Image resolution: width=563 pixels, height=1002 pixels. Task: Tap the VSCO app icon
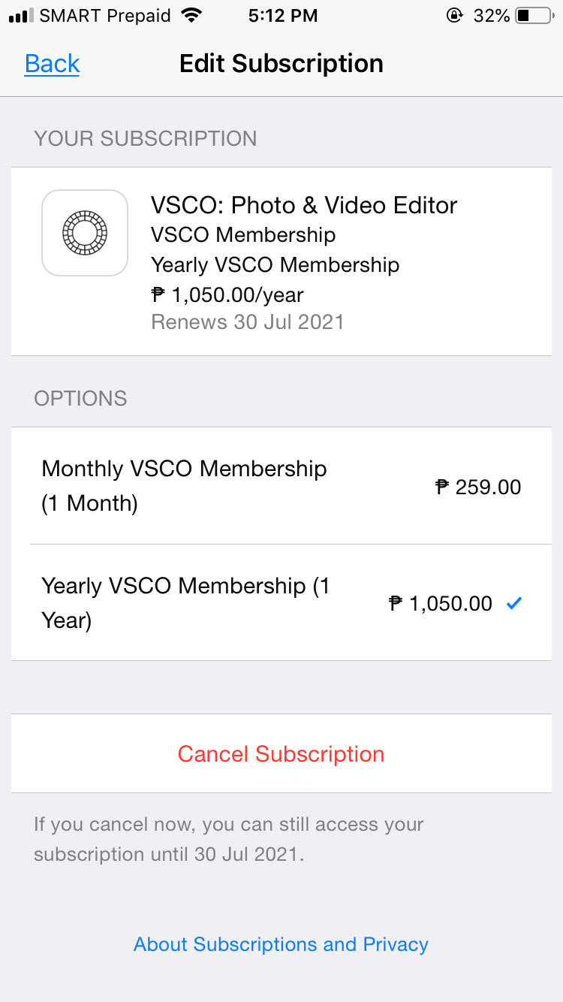(x=84, y=233)
